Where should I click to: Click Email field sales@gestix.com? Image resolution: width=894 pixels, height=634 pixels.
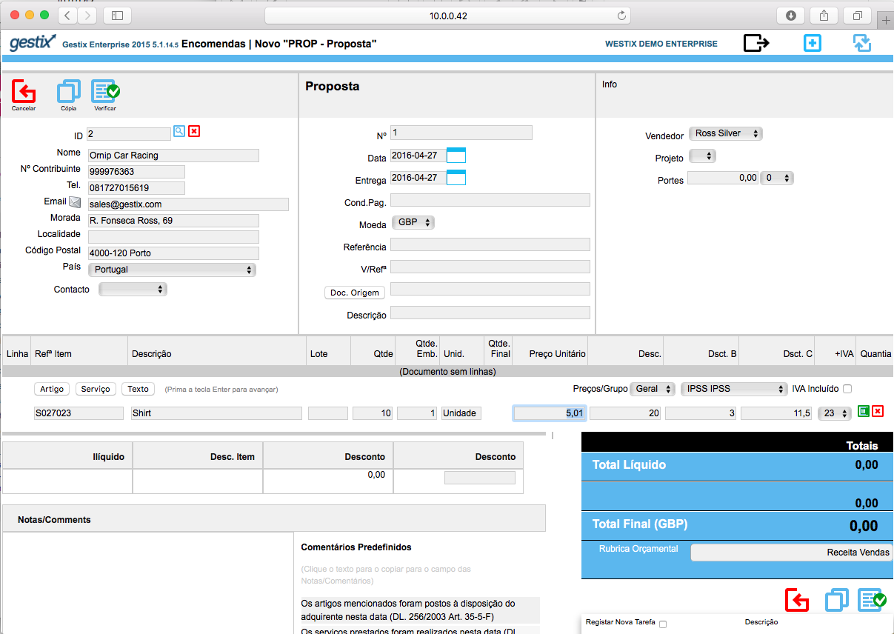188,204
